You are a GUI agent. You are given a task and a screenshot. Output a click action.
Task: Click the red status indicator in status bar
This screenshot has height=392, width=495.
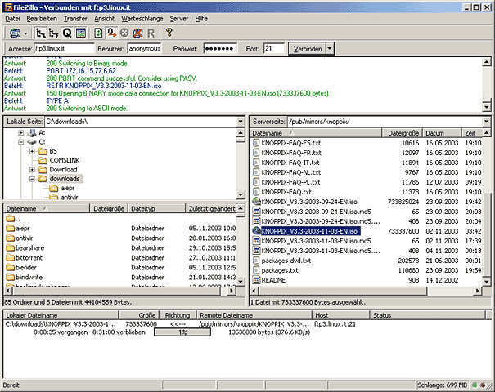tap(483, 385)
